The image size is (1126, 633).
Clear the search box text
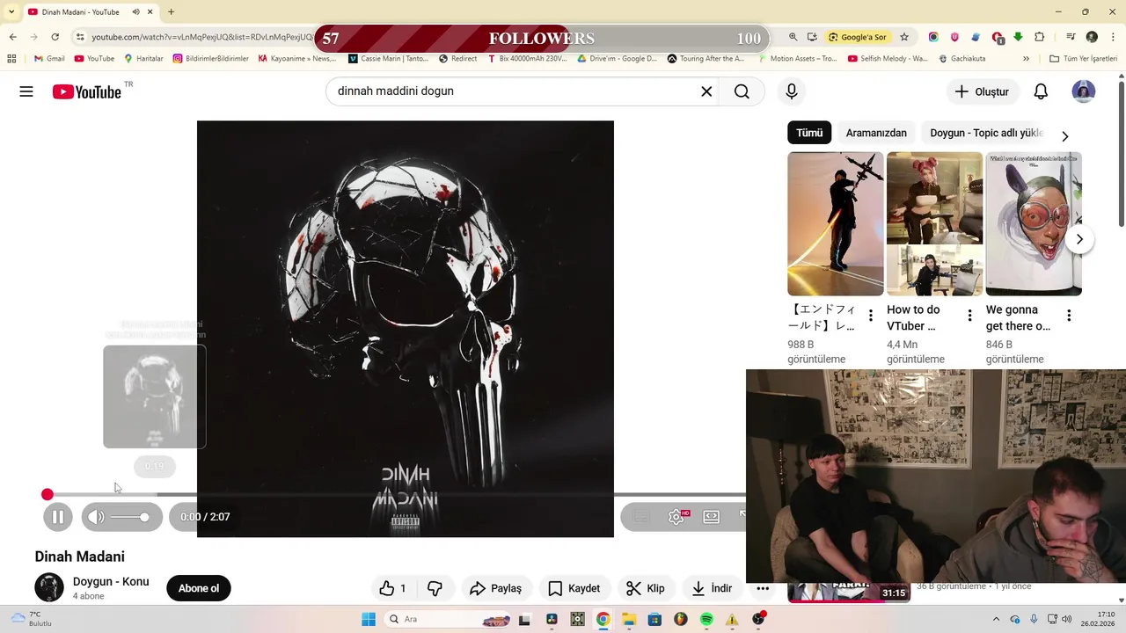(x=706, y=91)
